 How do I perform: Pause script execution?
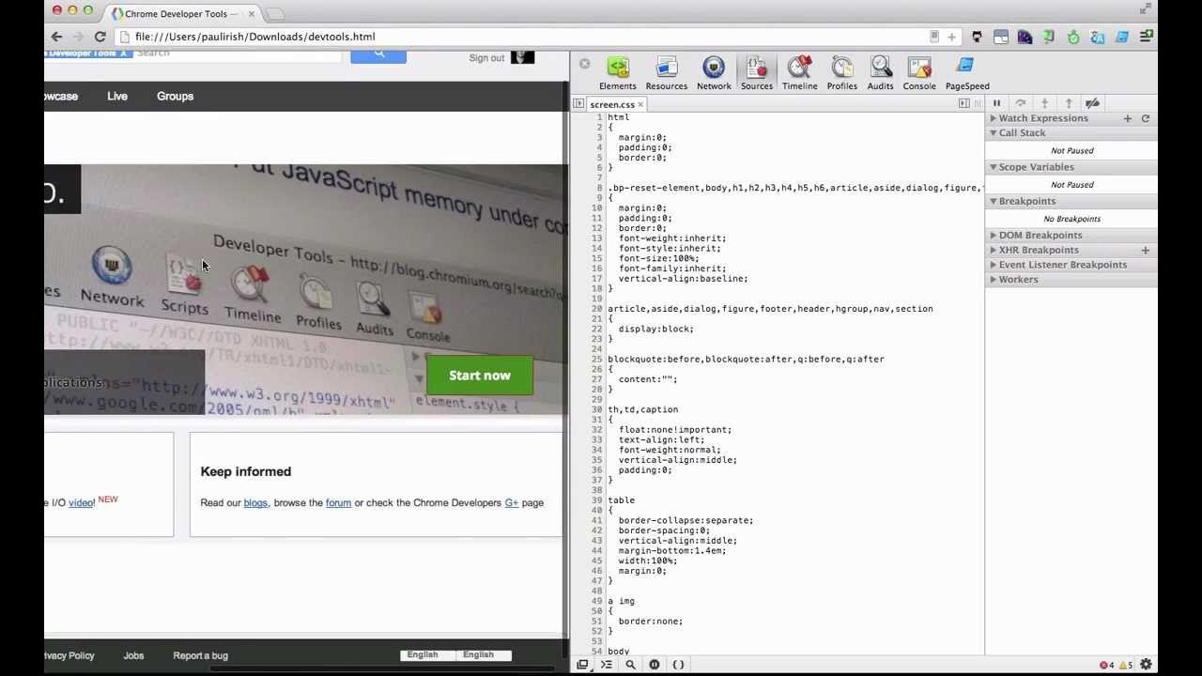997,103
